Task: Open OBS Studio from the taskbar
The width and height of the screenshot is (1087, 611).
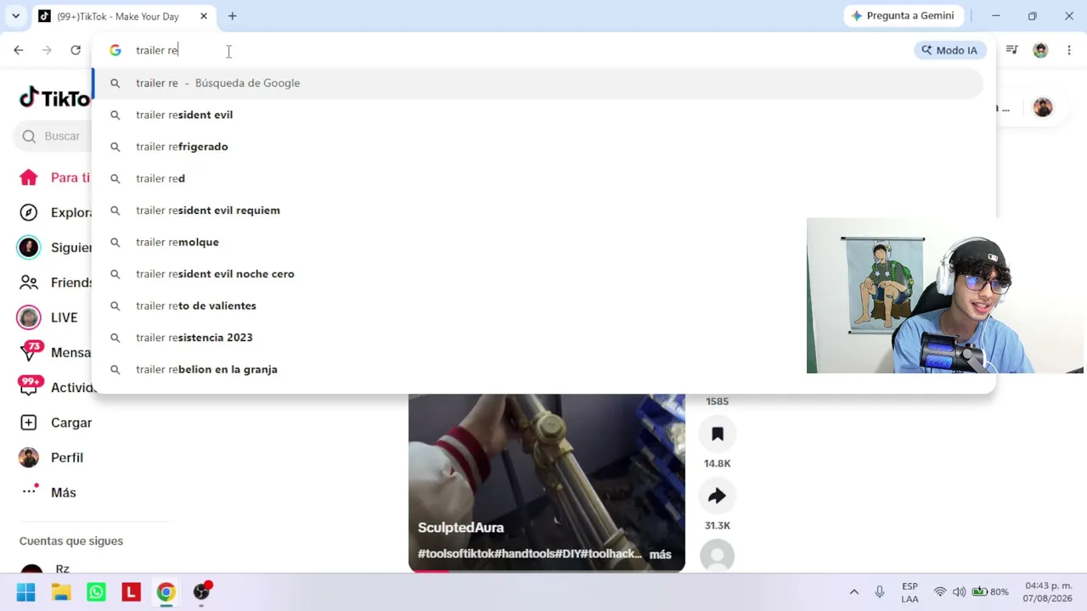Action: pyautogui.click(x=201, y=591)
